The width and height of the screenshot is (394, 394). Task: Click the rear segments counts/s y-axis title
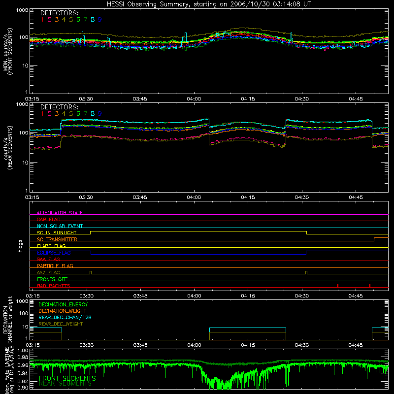coord(8,148)
